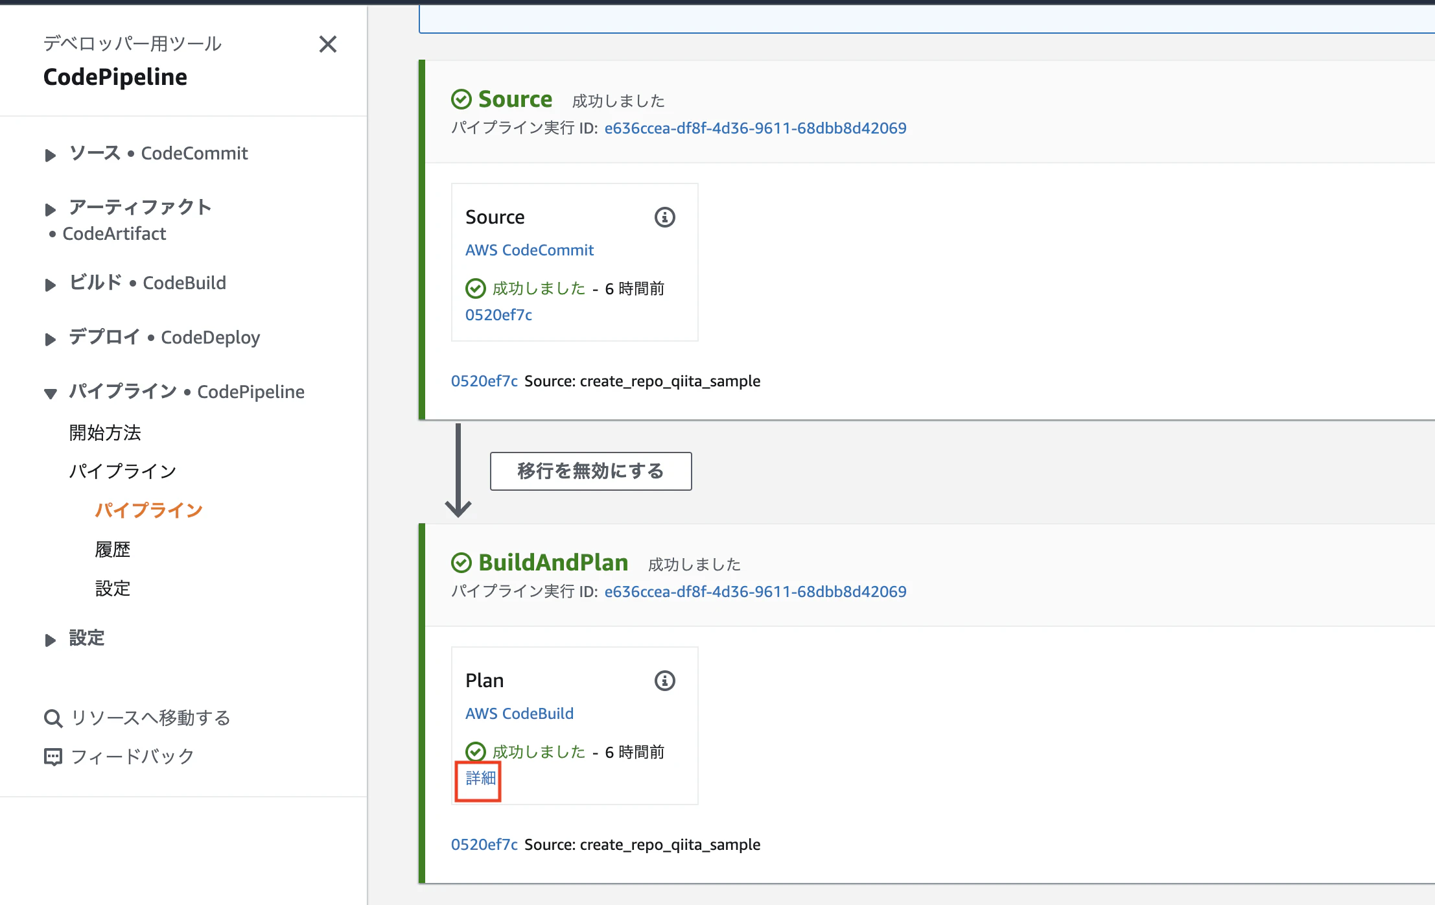Click success check icon in Plan action card
The width and height of the screenshot is (1435, 905).
coord(475,752)
